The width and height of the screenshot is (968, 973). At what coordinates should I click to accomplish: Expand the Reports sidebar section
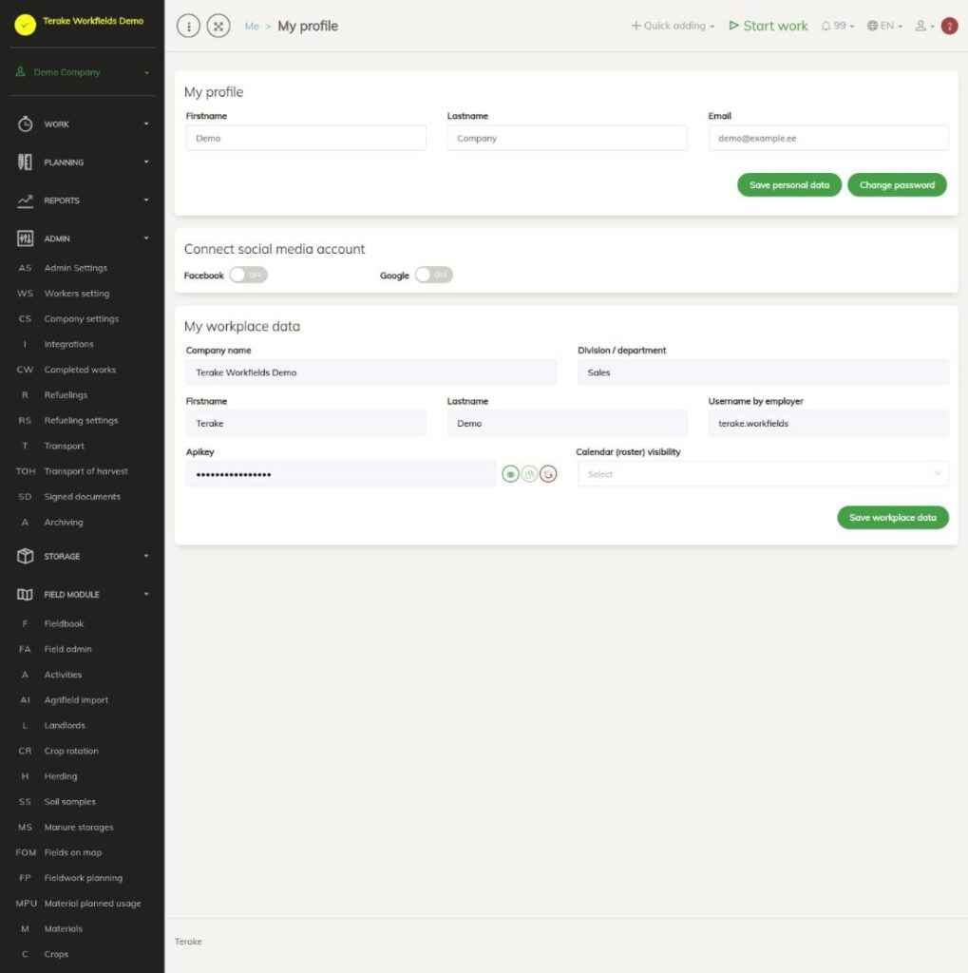pyautogui.click(x=83, y=200)
